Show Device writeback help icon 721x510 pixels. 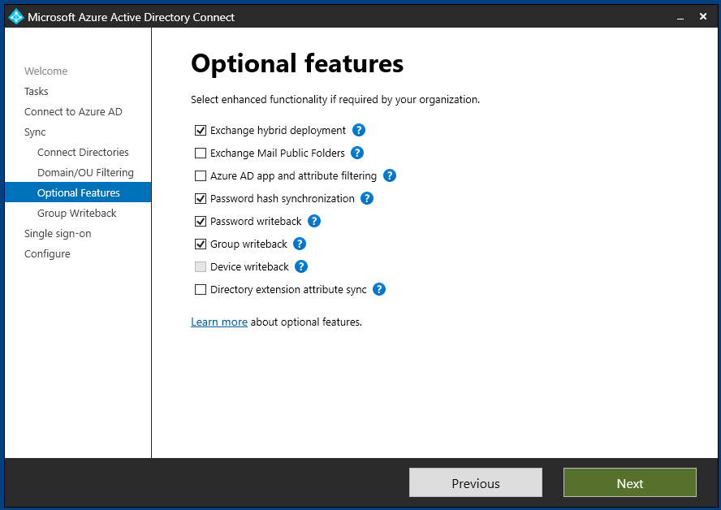pos(301,266)
